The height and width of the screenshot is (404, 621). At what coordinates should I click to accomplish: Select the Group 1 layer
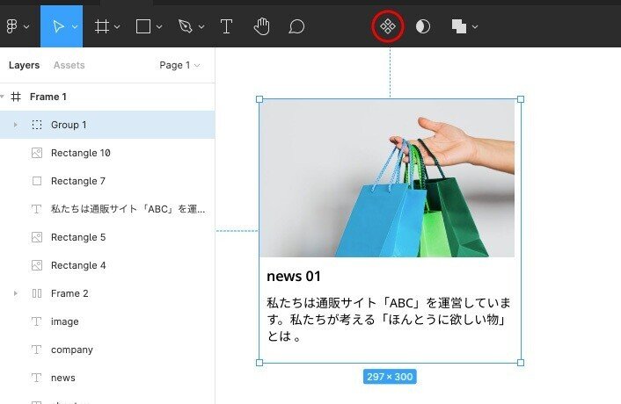point(107,125)
